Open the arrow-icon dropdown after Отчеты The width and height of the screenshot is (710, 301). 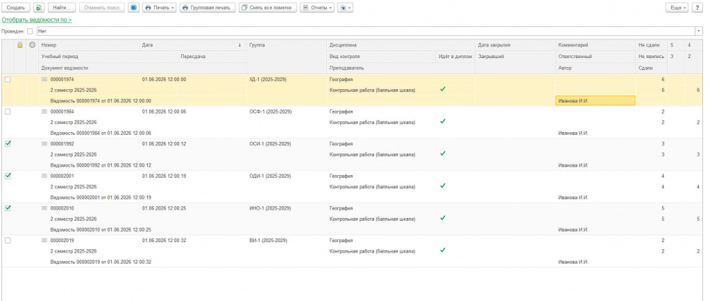(345, 8)
